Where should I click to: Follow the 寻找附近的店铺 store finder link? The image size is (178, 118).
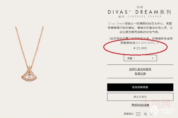[x=140, y=105]
